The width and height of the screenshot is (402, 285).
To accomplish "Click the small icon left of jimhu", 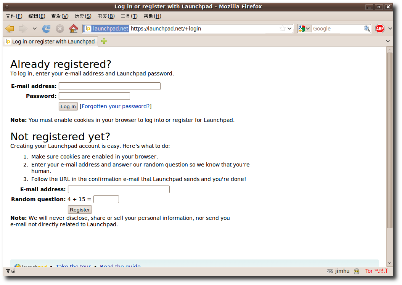I will coord(330,271).
